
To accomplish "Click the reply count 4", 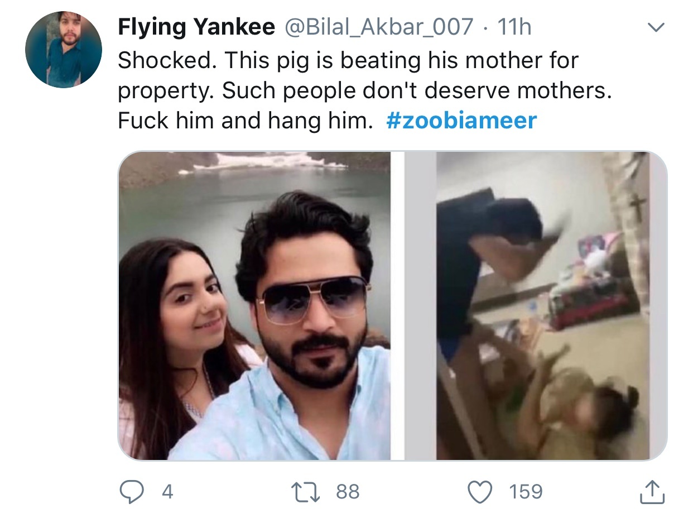I will [x=167, y=492].
